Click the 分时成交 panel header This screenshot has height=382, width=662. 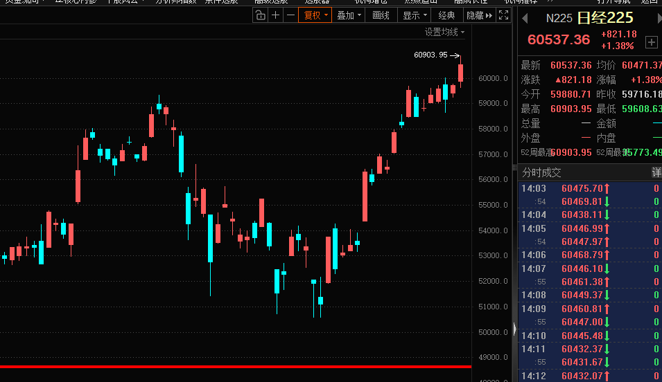(542, 172)
